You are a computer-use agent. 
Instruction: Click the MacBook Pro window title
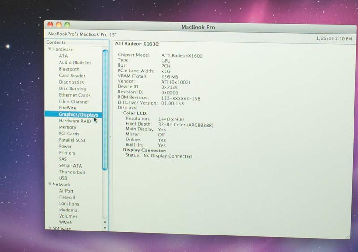[x=198, y=27]
